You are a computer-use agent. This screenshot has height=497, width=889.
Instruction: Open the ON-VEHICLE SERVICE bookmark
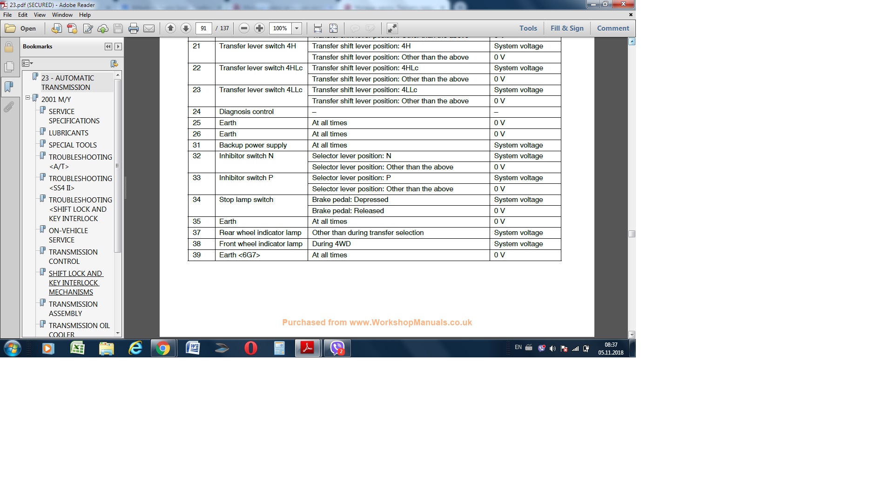coord(68,235)
